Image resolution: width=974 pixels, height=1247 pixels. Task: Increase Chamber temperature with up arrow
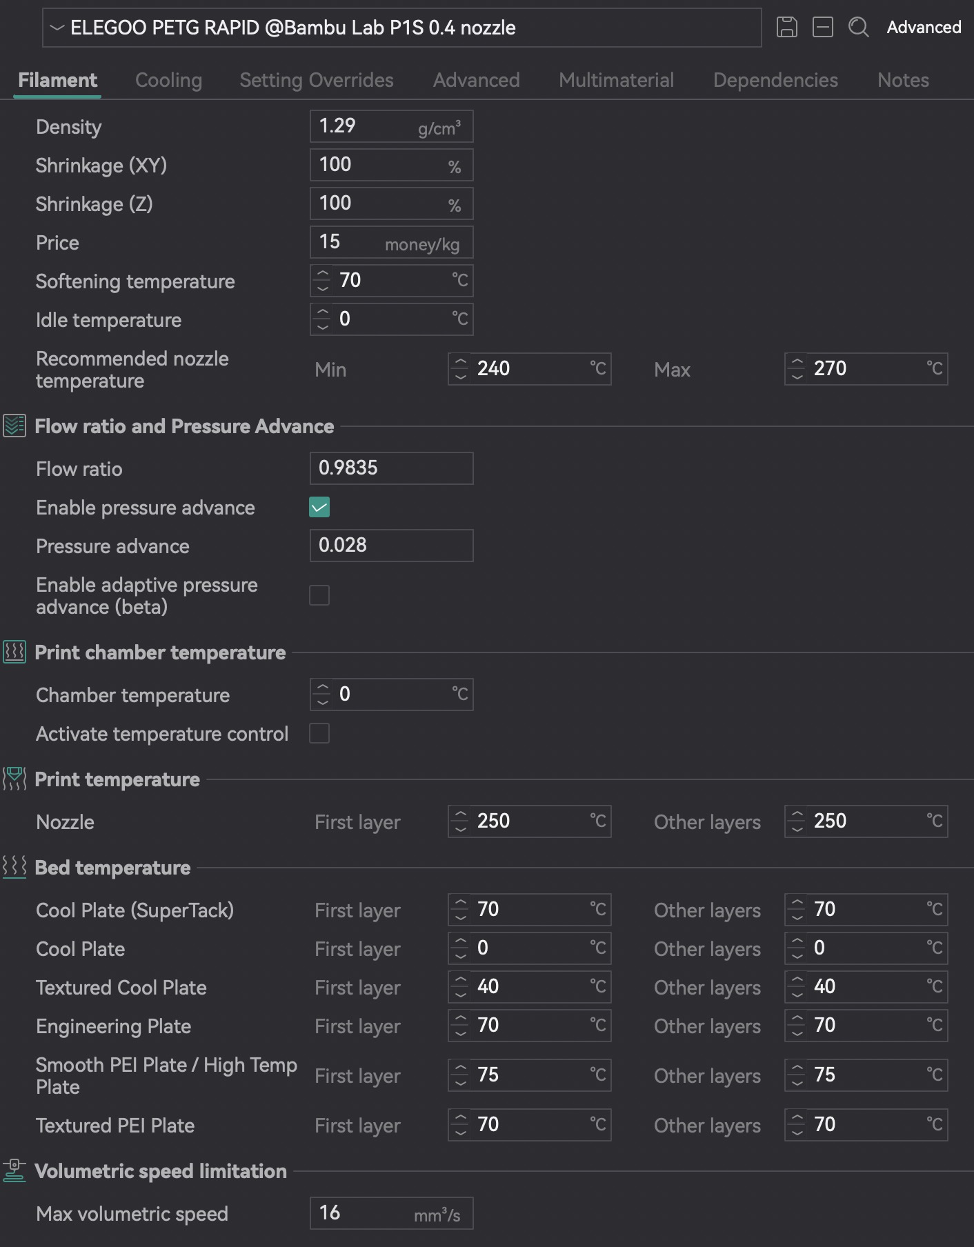(x=322, y=688)
